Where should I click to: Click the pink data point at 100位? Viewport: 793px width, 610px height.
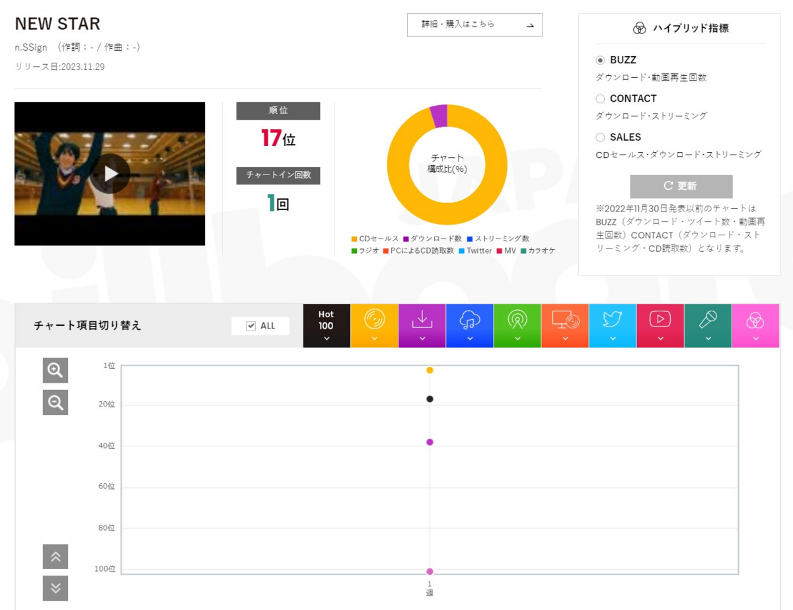[x=430, y=572]
